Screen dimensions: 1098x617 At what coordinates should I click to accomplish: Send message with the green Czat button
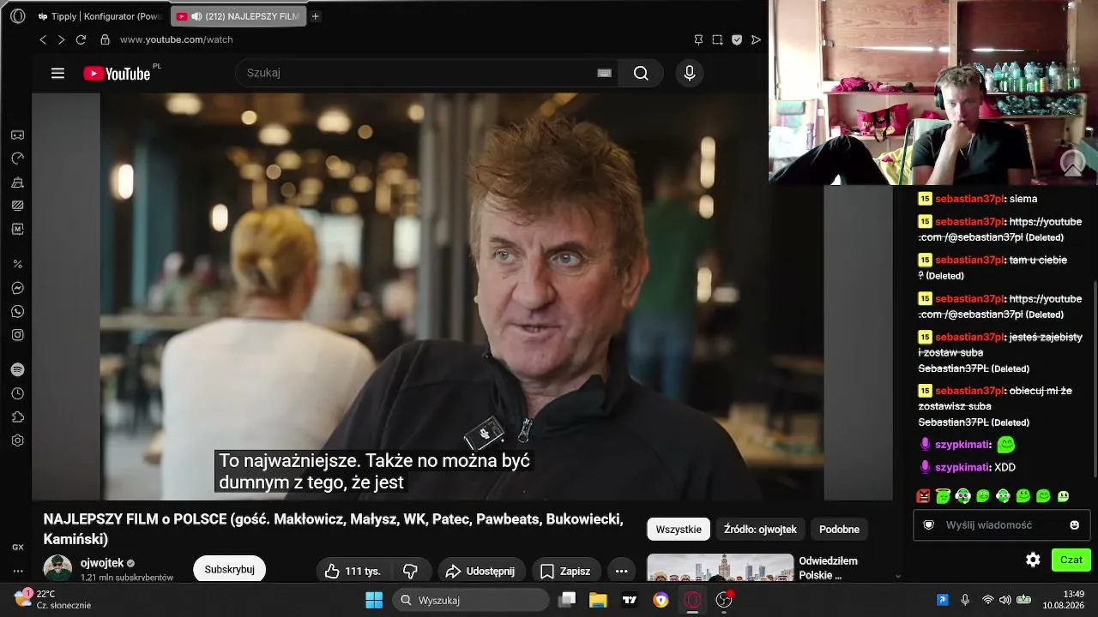[x=1071, y=560]
